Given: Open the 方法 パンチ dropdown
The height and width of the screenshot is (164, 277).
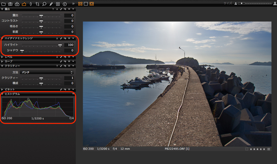Looking at the screenshot, I should [47, 72].
